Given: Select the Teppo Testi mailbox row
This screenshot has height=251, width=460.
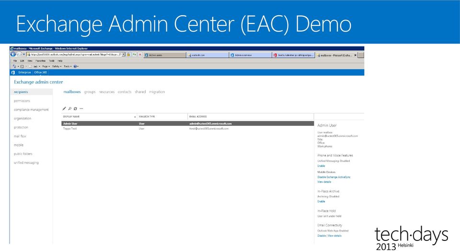Looking at the screenshot, I should 187,129.
